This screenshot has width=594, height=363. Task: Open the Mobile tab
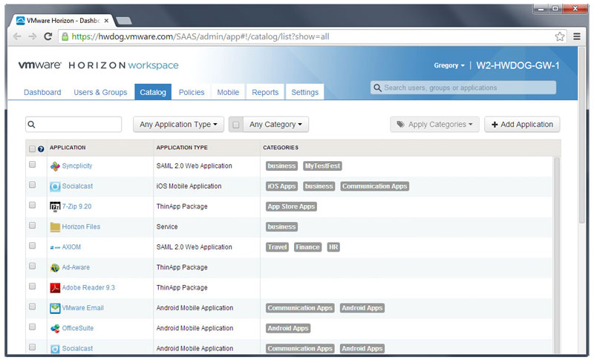[228, 92]
